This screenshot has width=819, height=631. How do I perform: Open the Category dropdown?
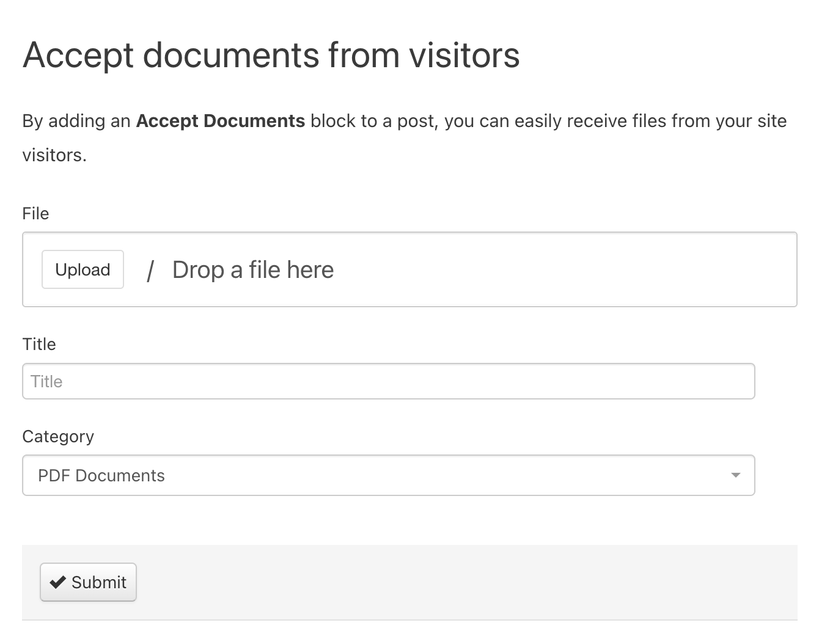388,475
